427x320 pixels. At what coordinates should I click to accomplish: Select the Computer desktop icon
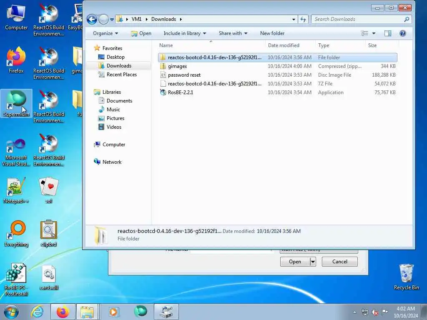tap(16, 17)
